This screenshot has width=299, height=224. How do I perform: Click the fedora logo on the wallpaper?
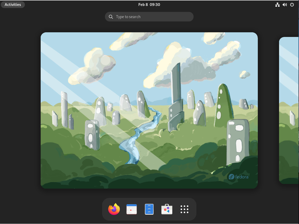tap(238, 177)
